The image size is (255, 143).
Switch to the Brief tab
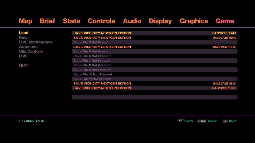[x=47, y=21]
